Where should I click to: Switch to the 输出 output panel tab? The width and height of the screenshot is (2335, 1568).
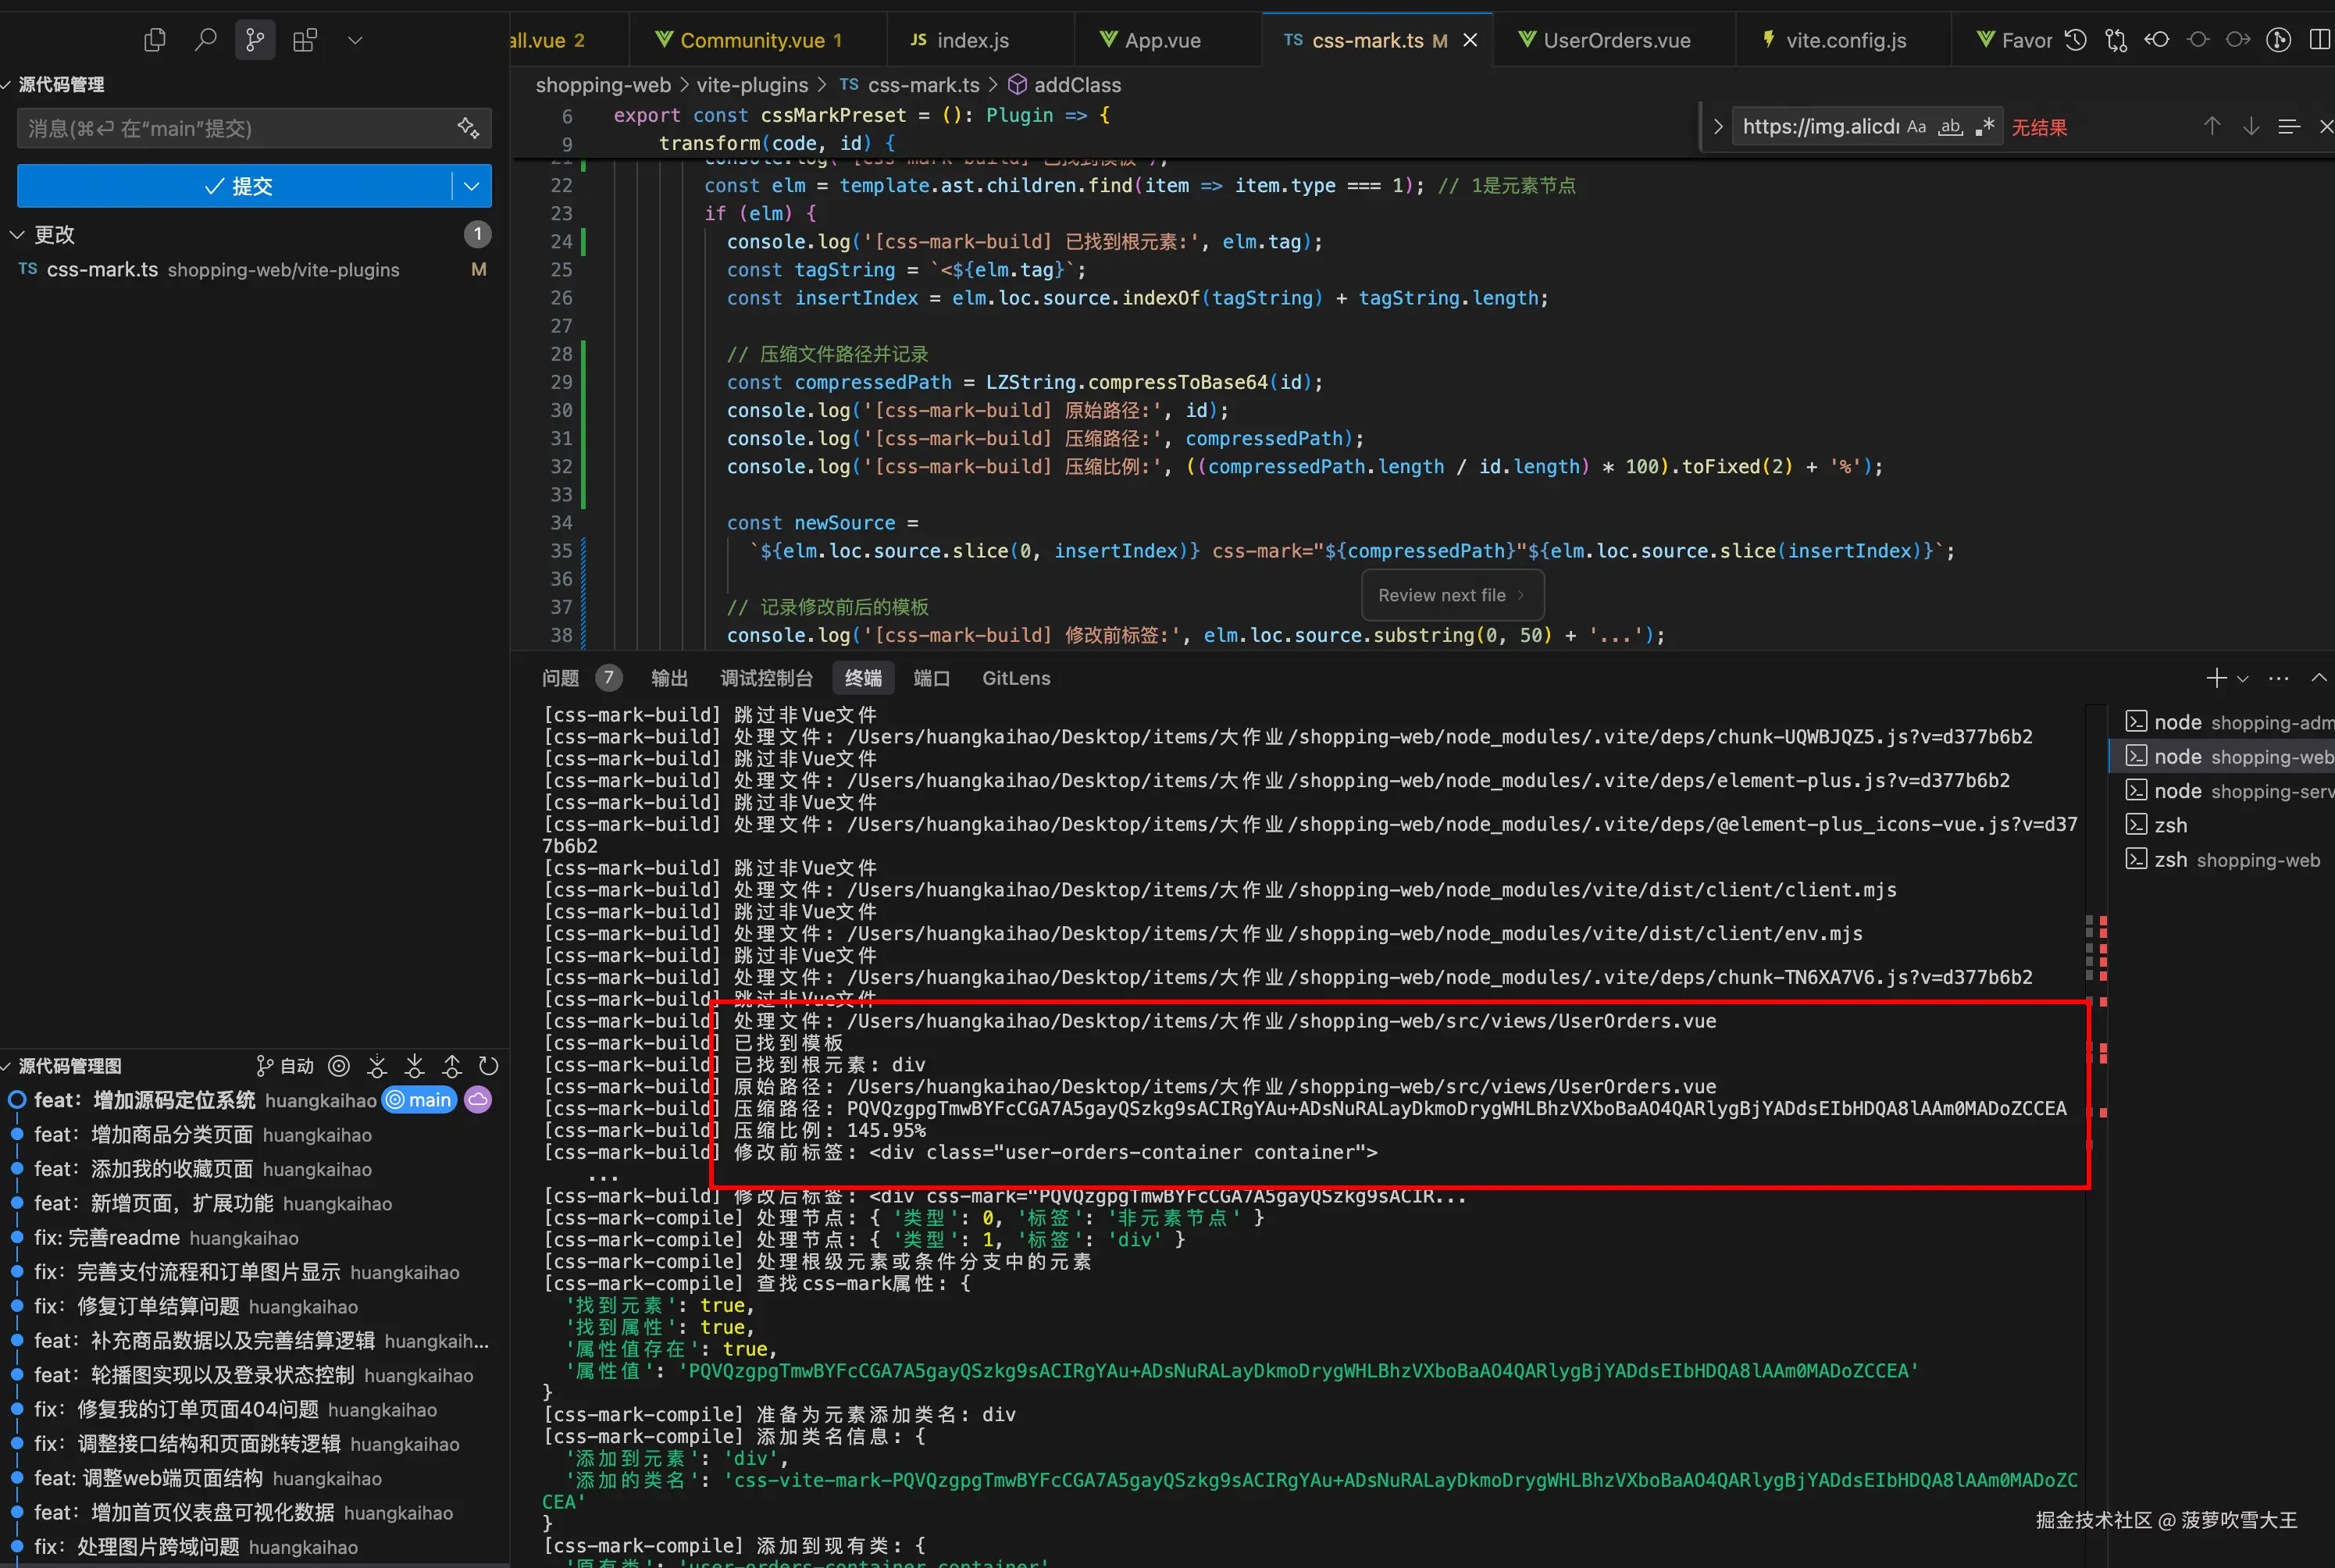pyautogui.click(x=669, y=678)
